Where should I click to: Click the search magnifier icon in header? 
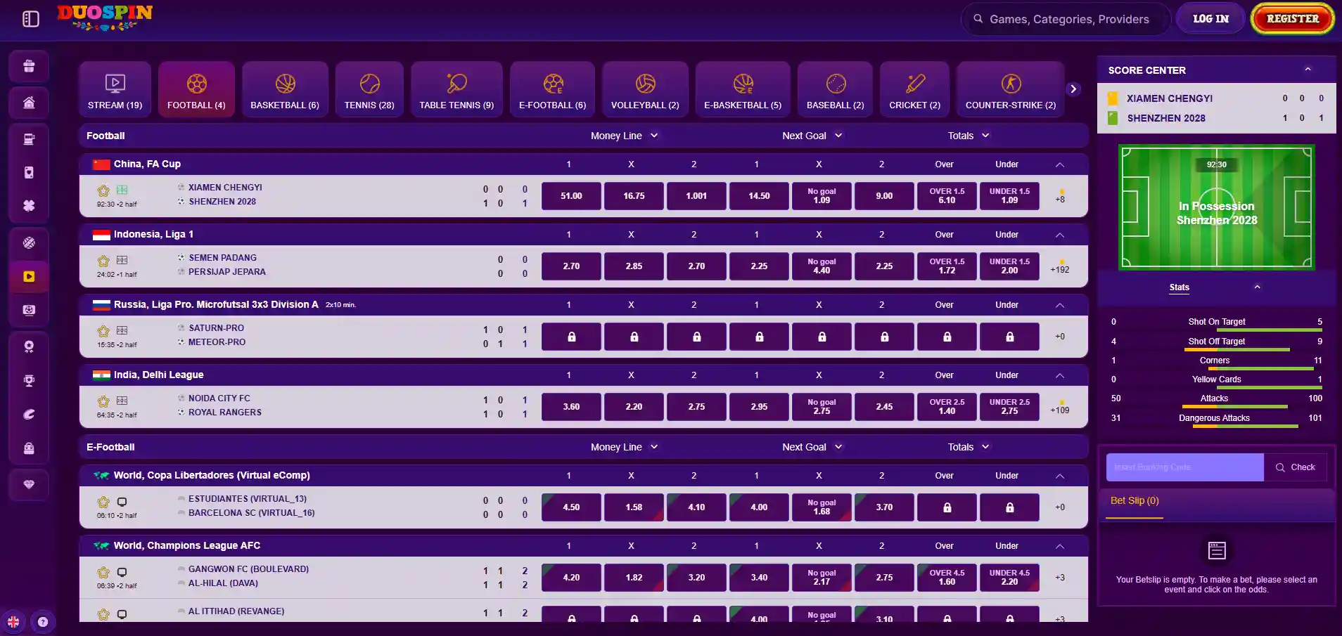[x=978, y=19]
